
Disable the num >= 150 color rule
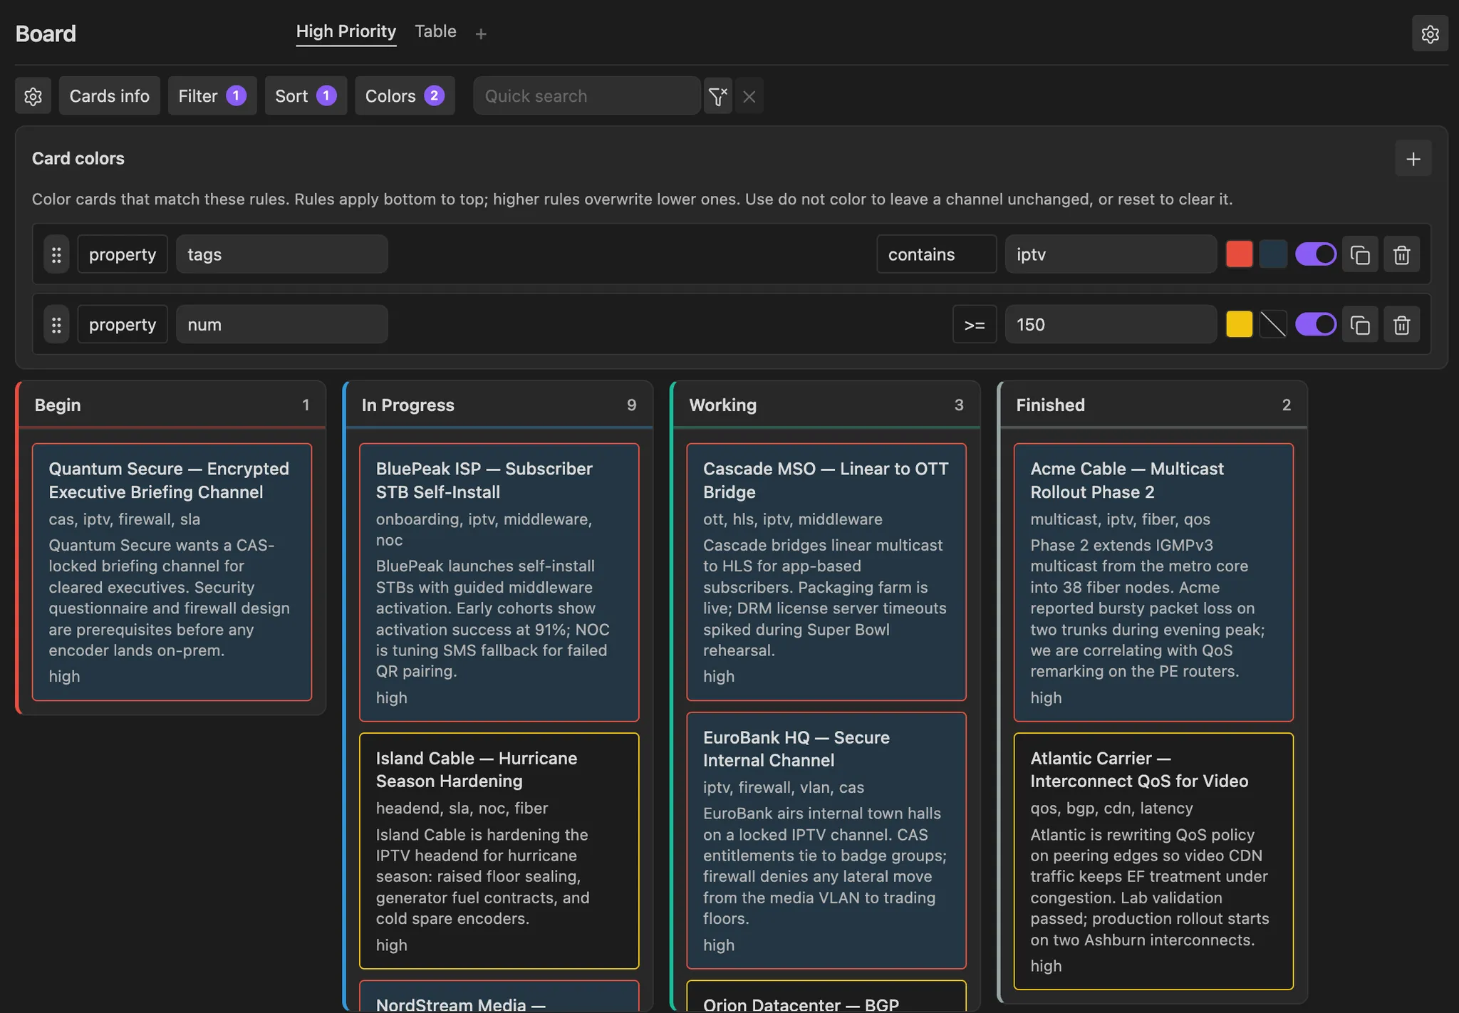pos(1315,325)
